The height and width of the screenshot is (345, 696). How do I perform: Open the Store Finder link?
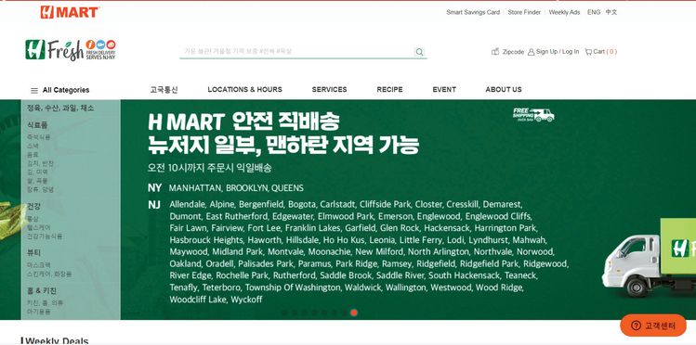[x=524, y=12]
